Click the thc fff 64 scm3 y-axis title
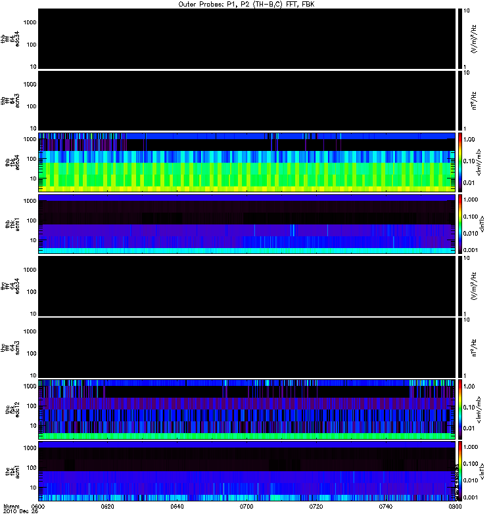The image size is (493, 525). click(10, 348)
